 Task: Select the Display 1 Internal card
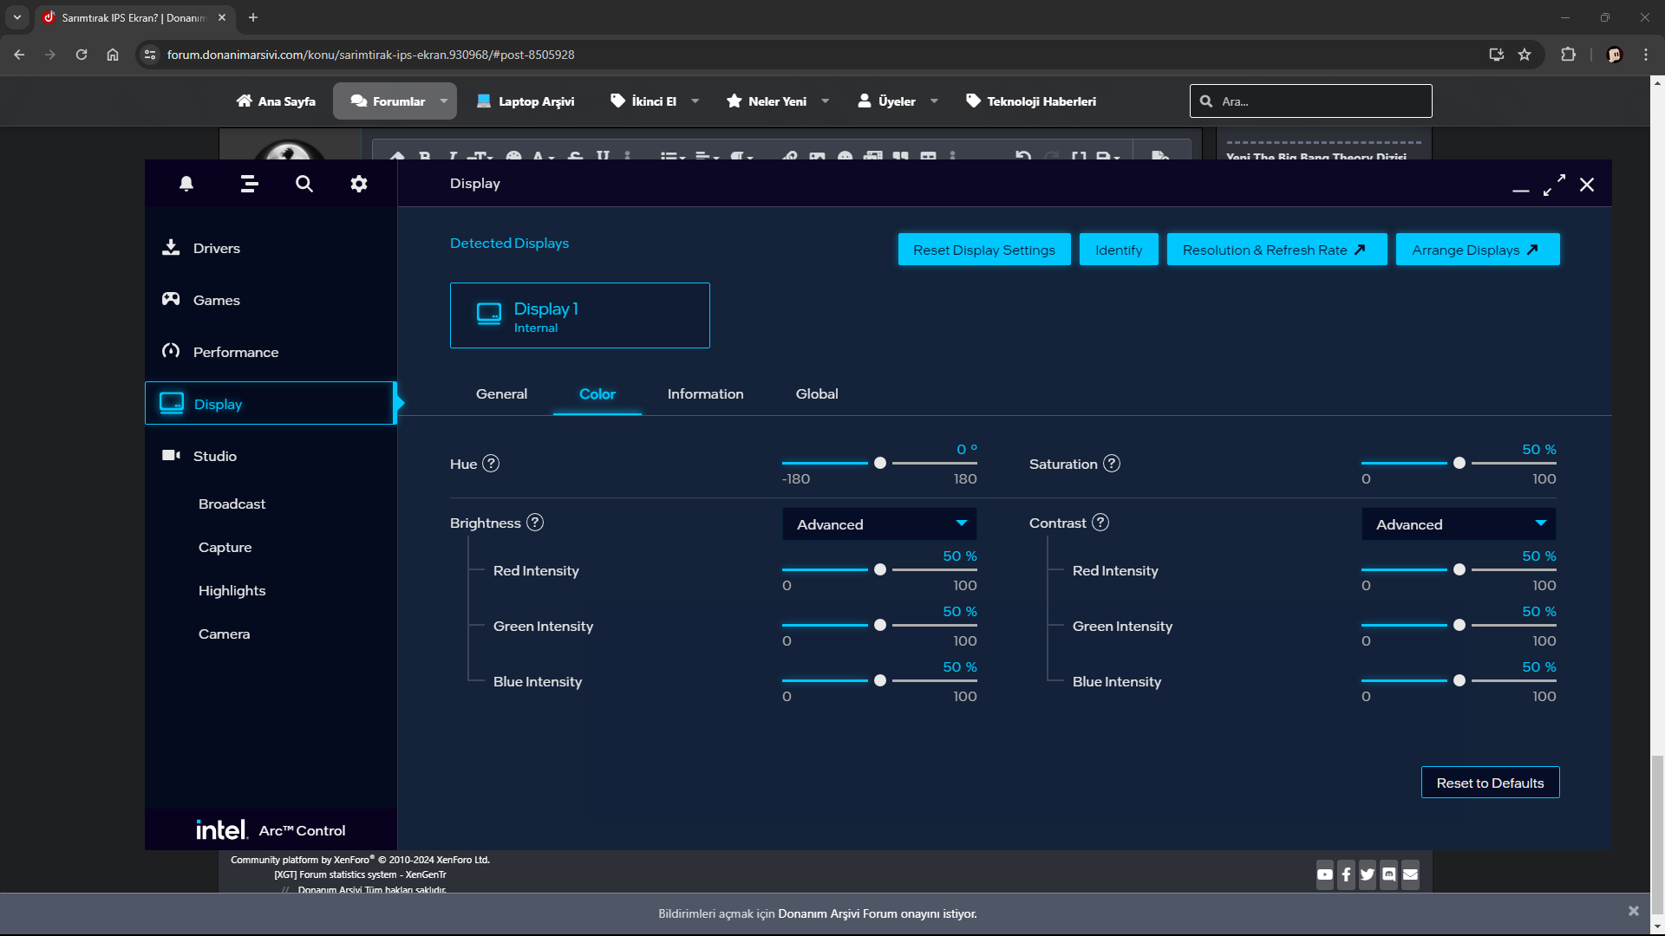point(579,315)
